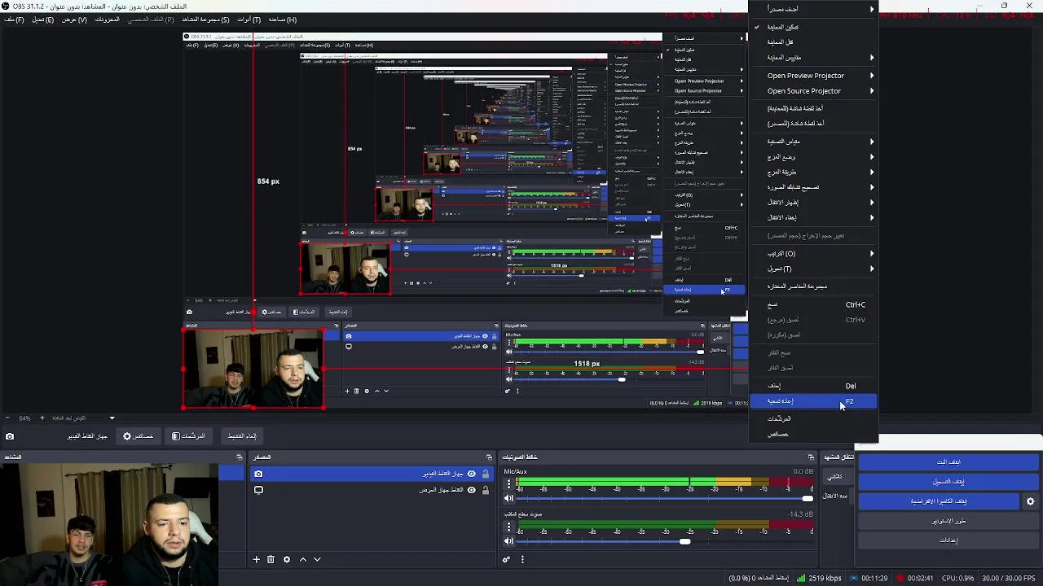This screenshot has width=1043, height=586.
Task: Open Properties button in source toolbar
Action: click(138, 436)
